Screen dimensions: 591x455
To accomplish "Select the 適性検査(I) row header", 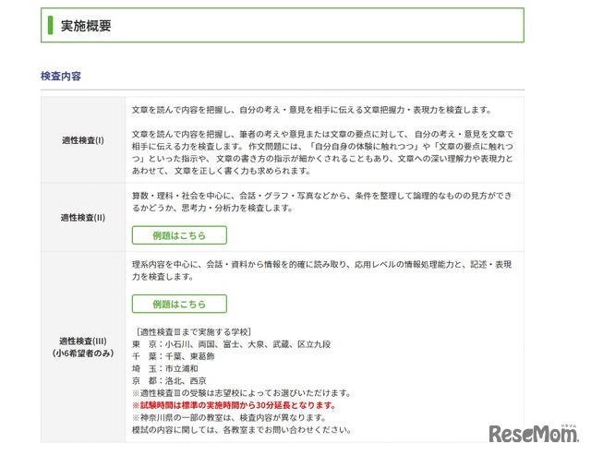I will point(83,140).
